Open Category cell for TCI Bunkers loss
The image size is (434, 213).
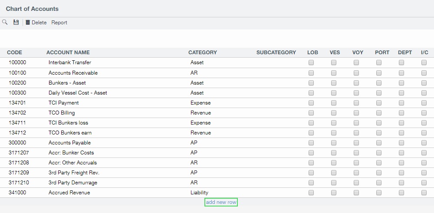tap(200, 123)
